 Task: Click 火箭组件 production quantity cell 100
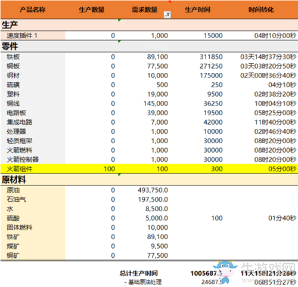tap(109, 169)
